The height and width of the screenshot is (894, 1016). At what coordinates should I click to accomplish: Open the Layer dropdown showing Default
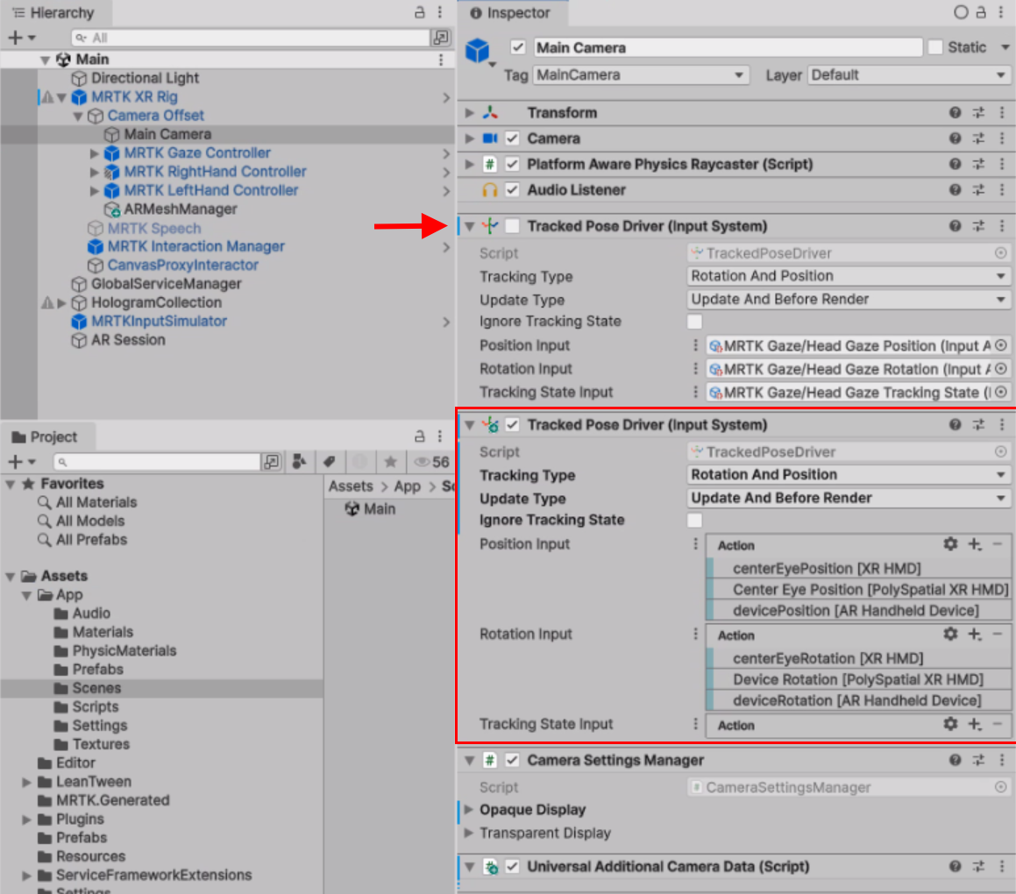(909, 75)
